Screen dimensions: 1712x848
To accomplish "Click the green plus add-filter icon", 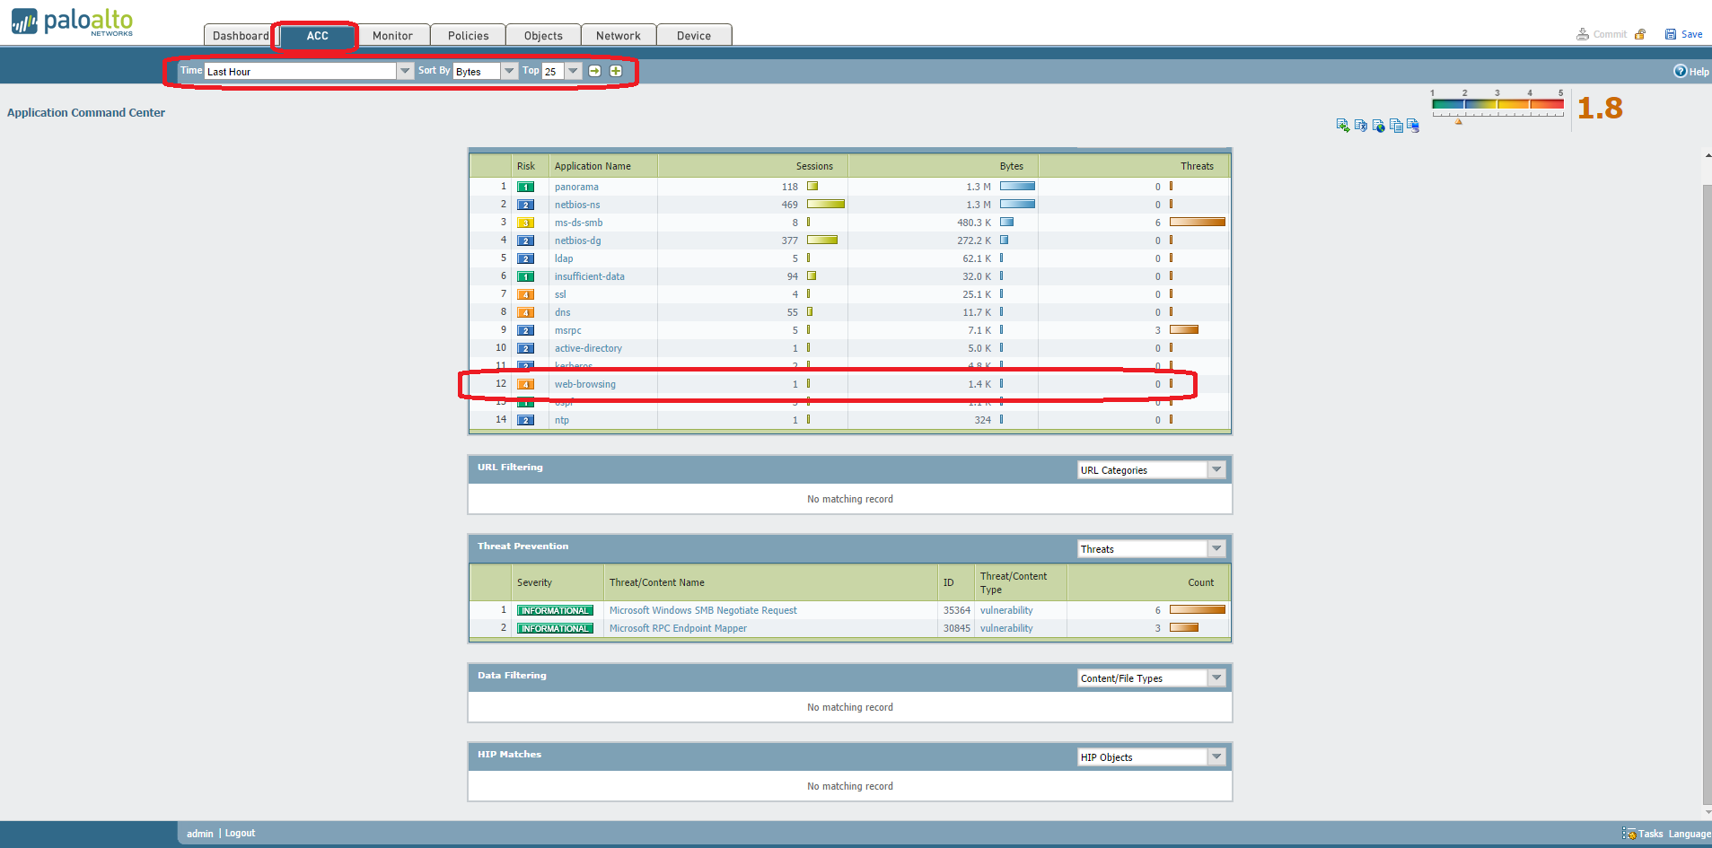I will (616, 71).
